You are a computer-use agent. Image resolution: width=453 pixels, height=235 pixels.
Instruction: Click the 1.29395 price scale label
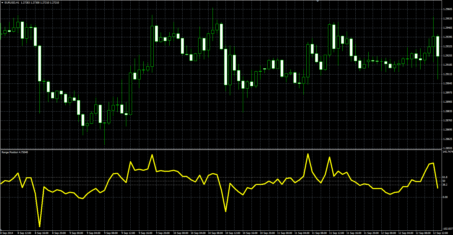tap(448, 37)
